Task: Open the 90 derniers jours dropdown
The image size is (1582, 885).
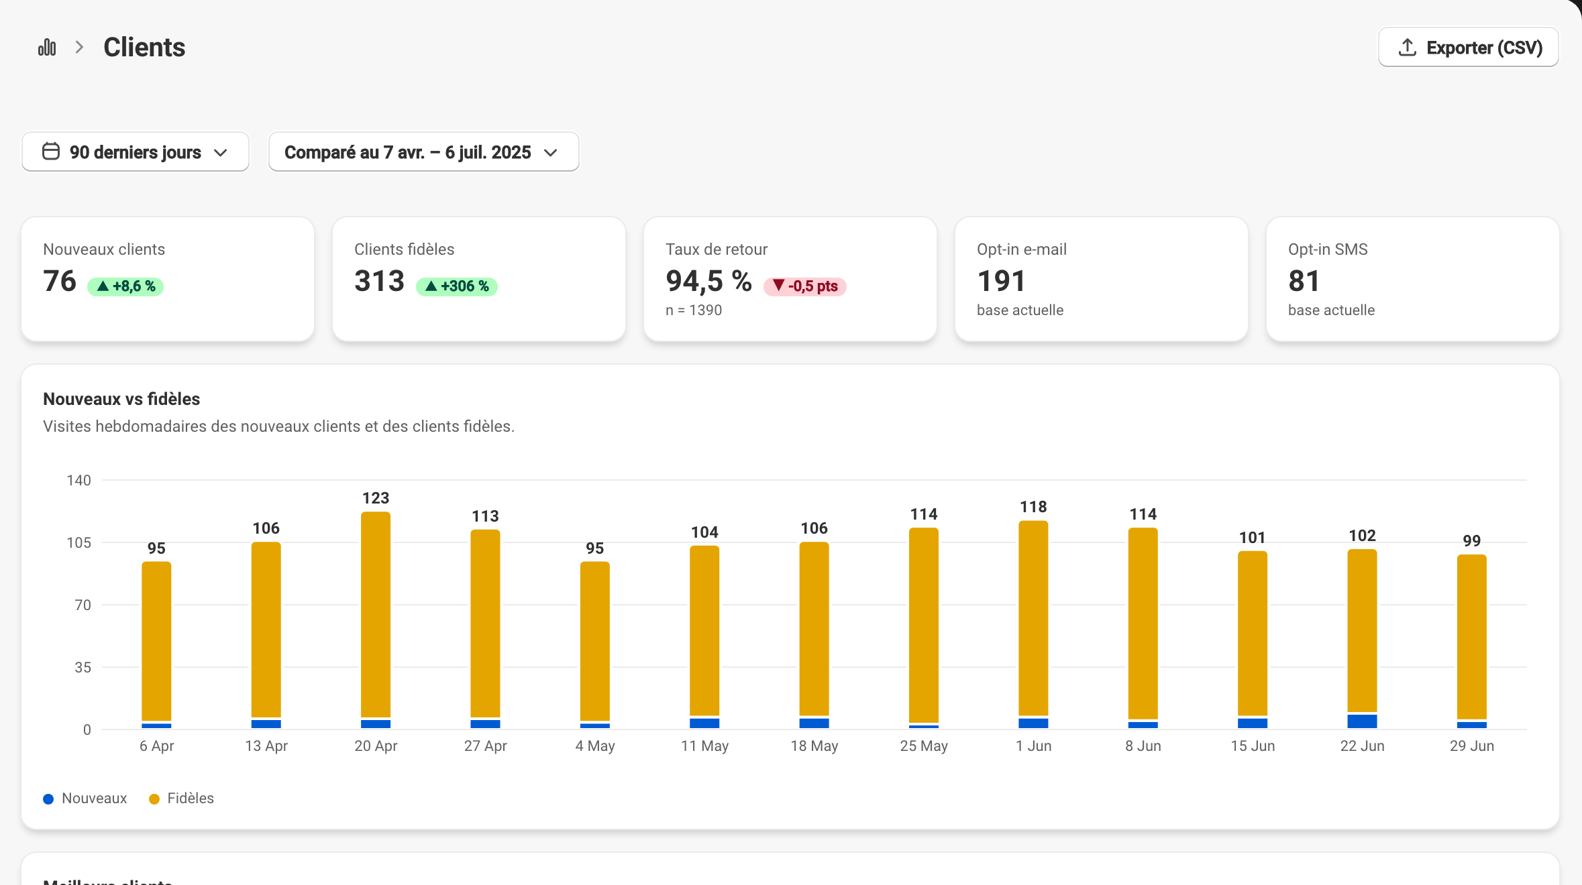Action: [x=136, y=152]
